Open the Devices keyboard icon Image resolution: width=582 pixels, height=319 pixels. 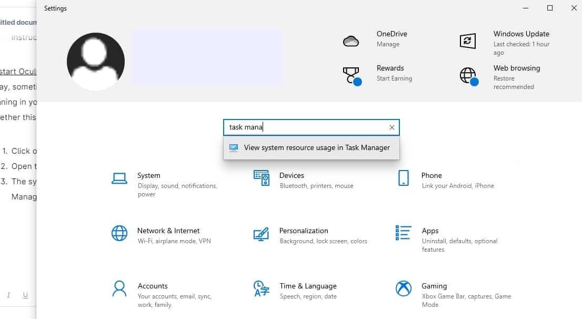(x=262, y=178)
